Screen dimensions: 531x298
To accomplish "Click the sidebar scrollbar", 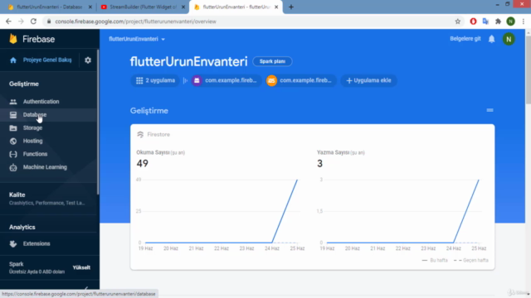I will [98, 122].
